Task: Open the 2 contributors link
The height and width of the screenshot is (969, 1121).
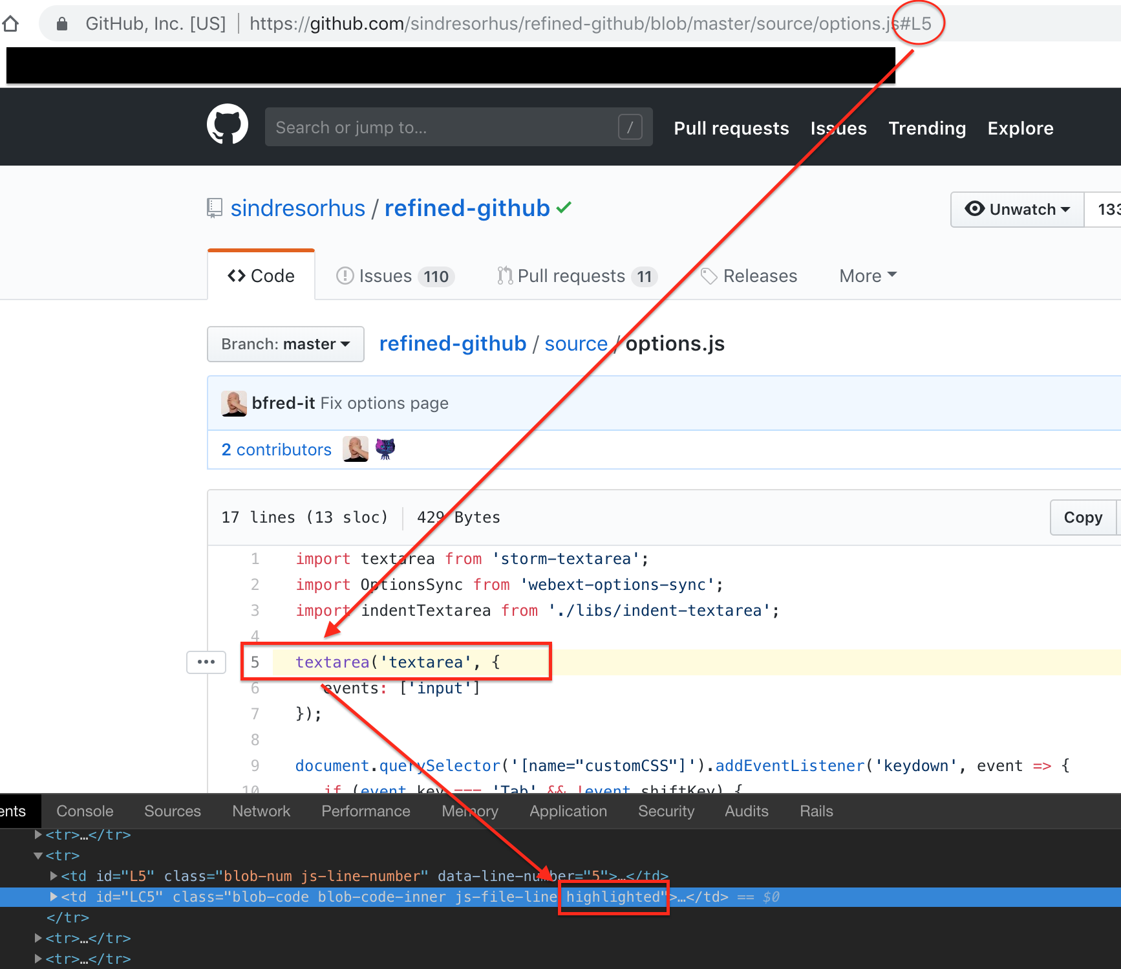Action: point(276,450)
